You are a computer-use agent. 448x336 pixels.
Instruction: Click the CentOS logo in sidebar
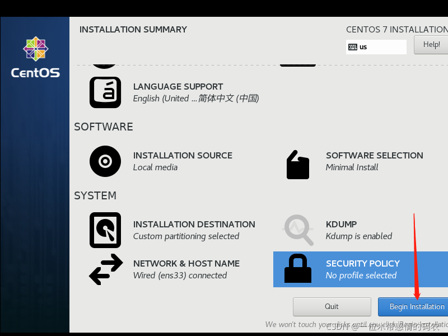pyautogui.click(x=35, y=58)
